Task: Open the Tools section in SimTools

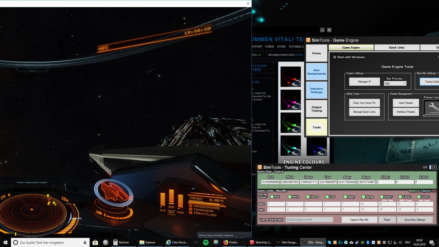Action: pos(316,127)
